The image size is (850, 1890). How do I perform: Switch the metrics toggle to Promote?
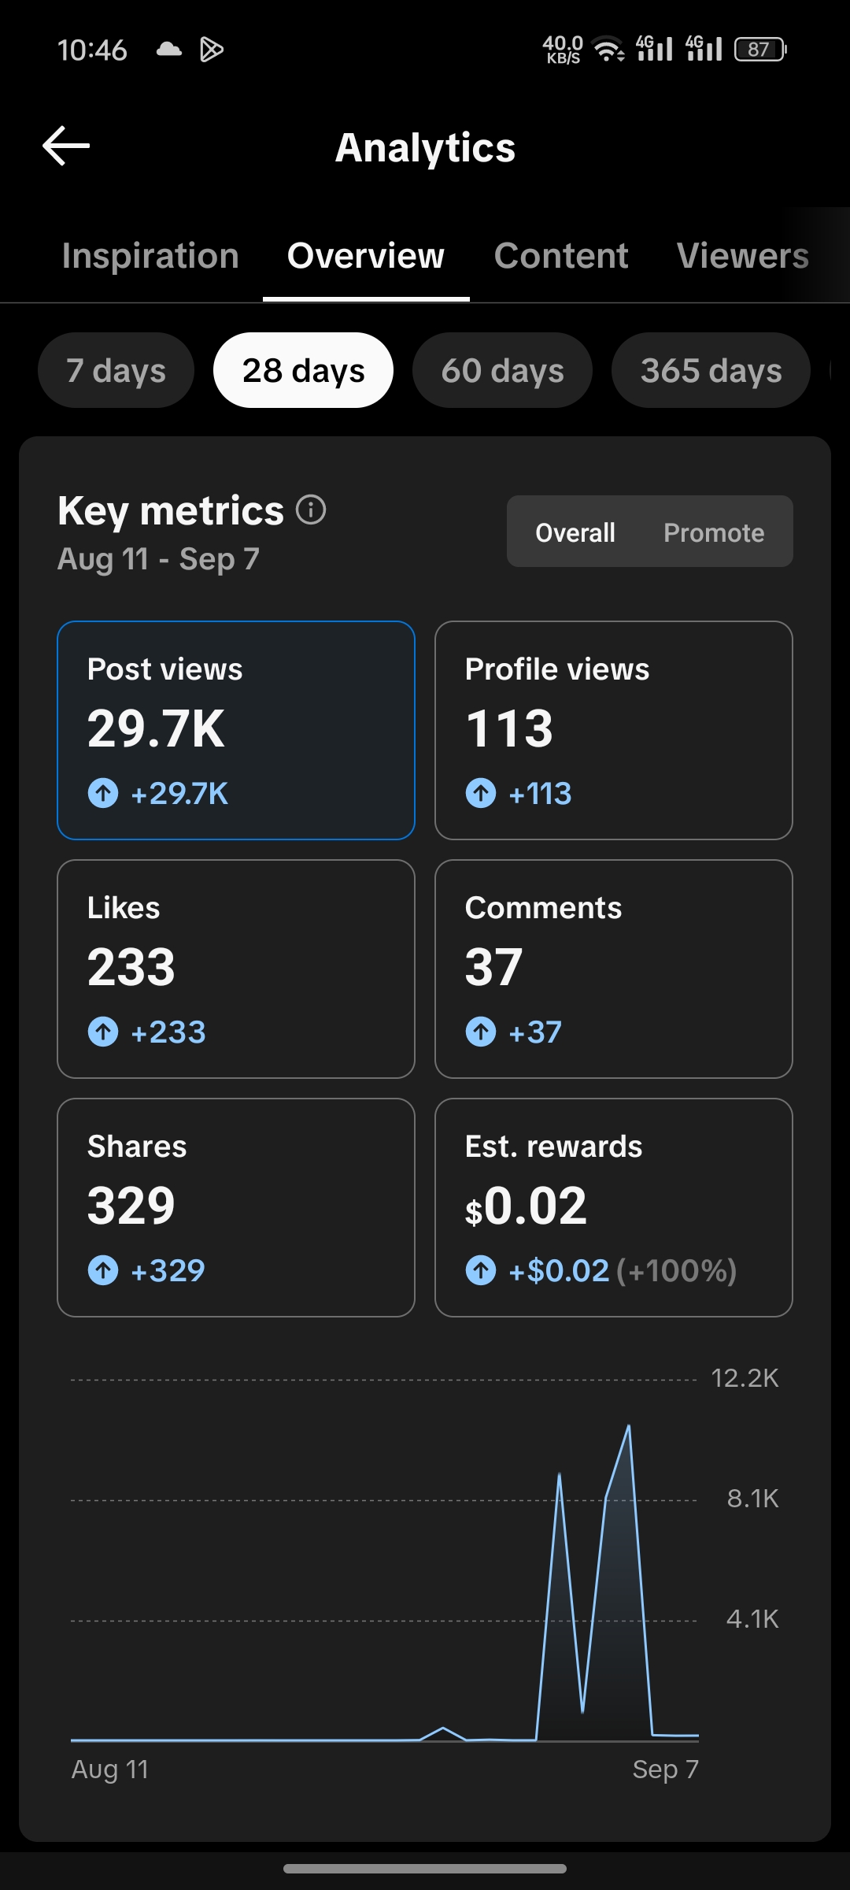click(714, 532)
